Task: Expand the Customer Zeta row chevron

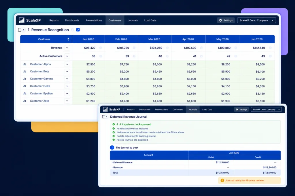Action: point(67,101)
